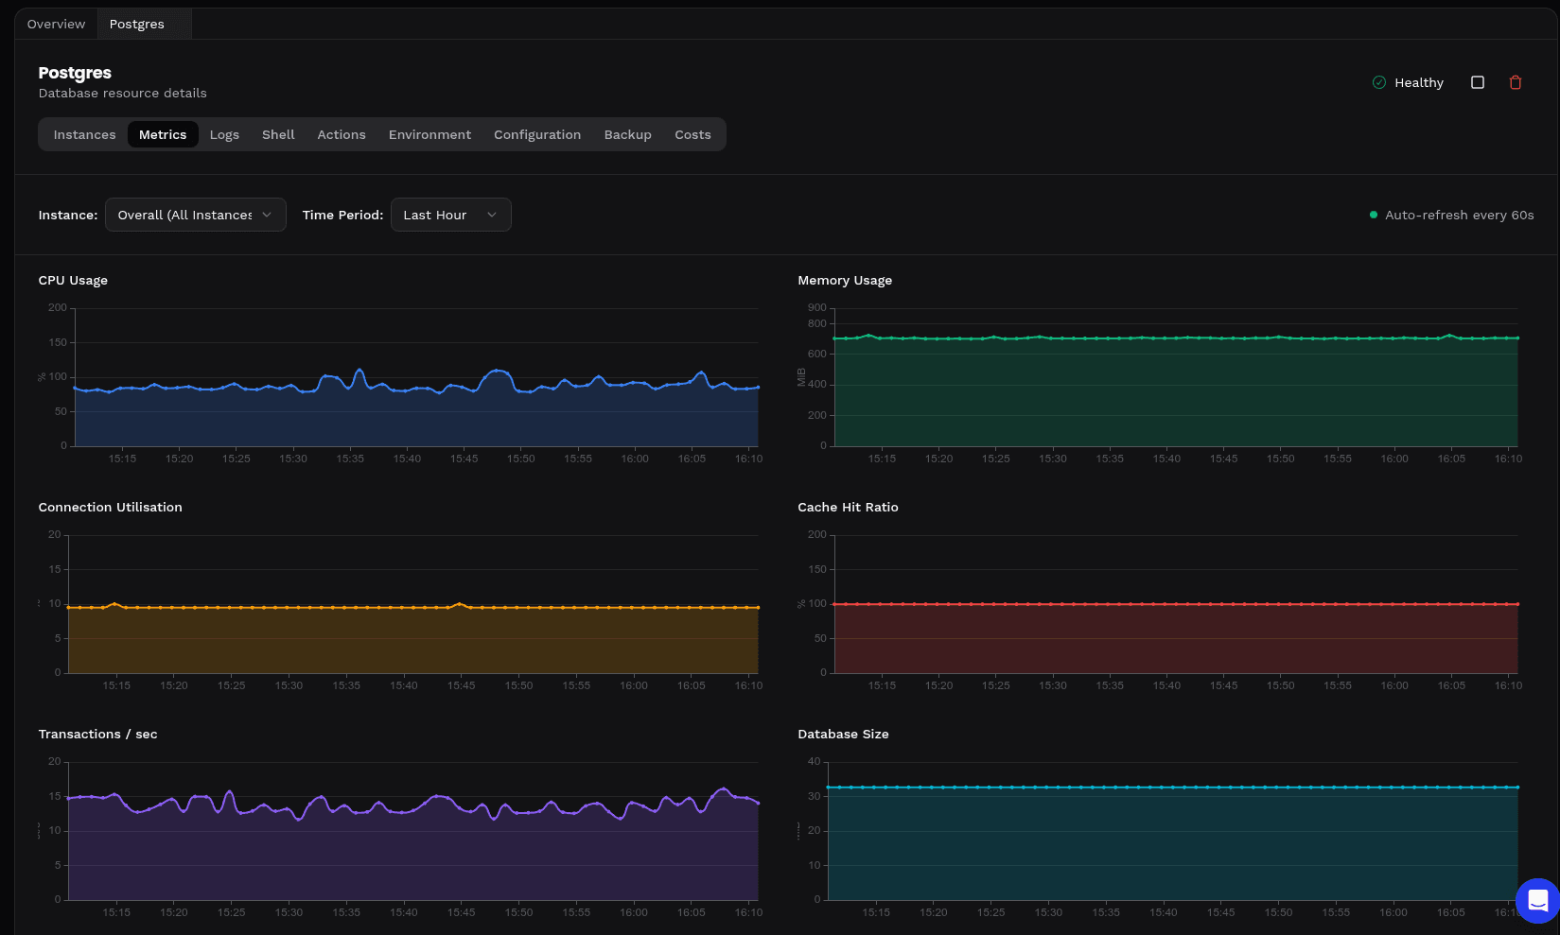This screenshot has height=935, width=1560.
Task: Click the Database resource details subtitle
Action: (122, 93)
